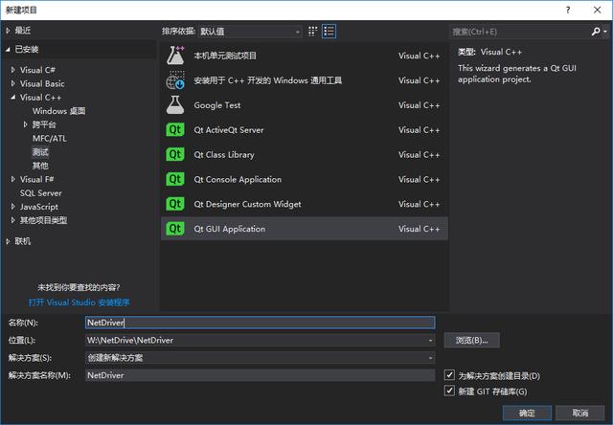Select MFC/ATL category
The image size is (613, 425).
coord(49,138)
